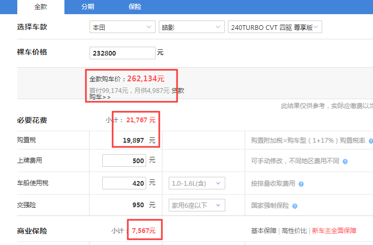The width and height of the screenshot is (373, 245).
Task: Click help icon beside 购置附加税 formula
Action: pyautogui.click(x=371, y=141)
